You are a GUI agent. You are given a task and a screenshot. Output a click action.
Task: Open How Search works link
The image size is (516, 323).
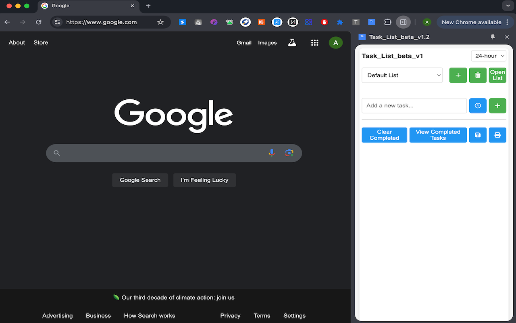point(150,316)
